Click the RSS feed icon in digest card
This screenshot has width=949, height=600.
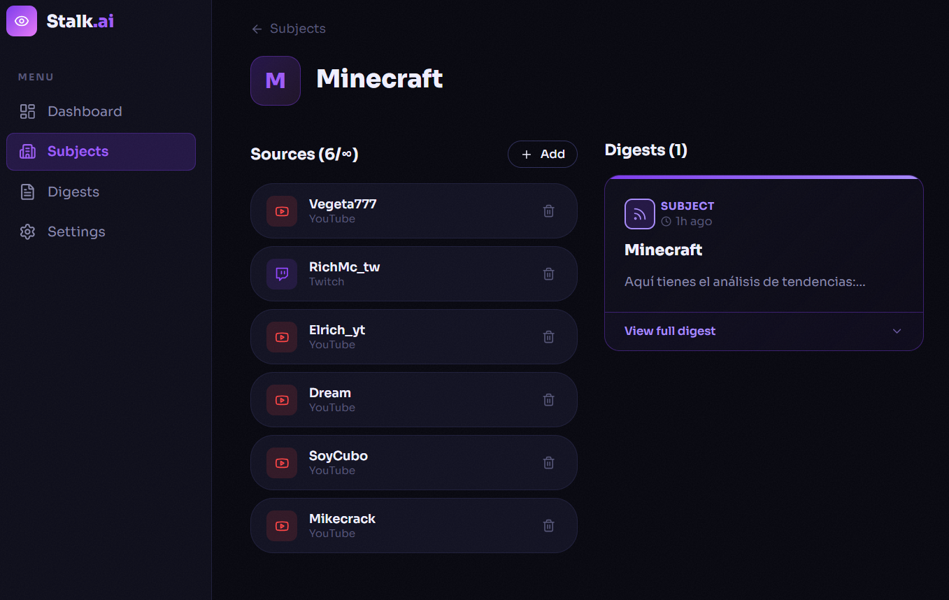[639, 214]
